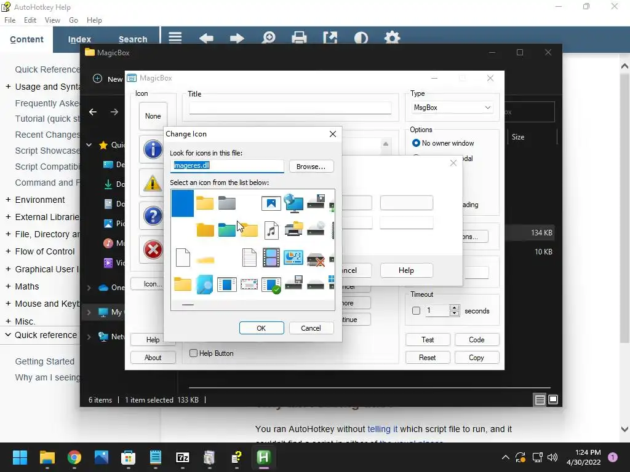Print the help page via printer icon
The width and height of the screenshot is (630, 472).
(x=299, y=38)
